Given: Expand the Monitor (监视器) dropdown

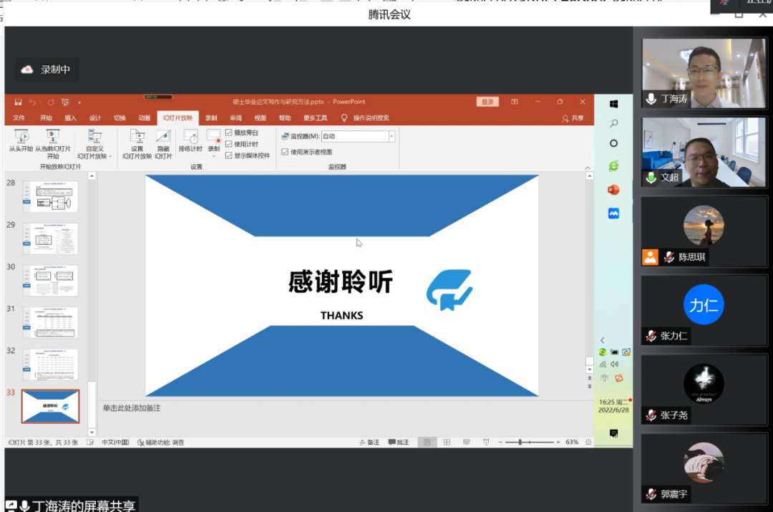Looking at the screenshot, I should 392,136.
